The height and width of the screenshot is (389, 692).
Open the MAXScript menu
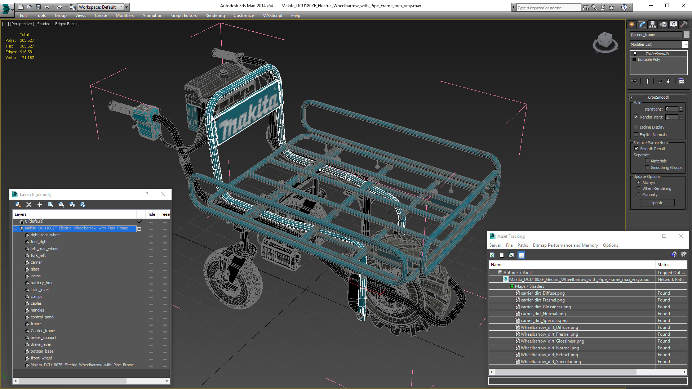(272, 15)
